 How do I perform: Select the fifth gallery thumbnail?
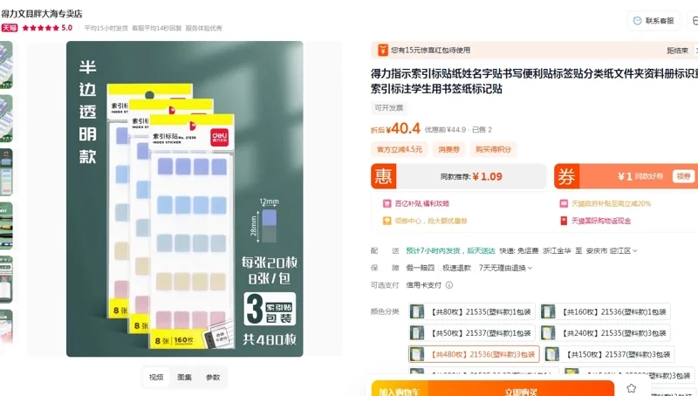tap(6, 280)
